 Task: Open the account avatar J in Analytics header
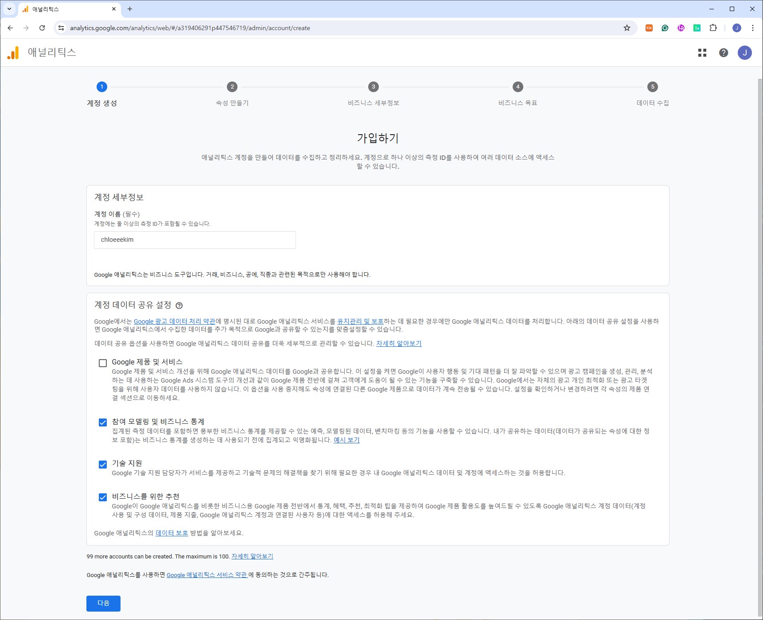click(x=745, y=53)
